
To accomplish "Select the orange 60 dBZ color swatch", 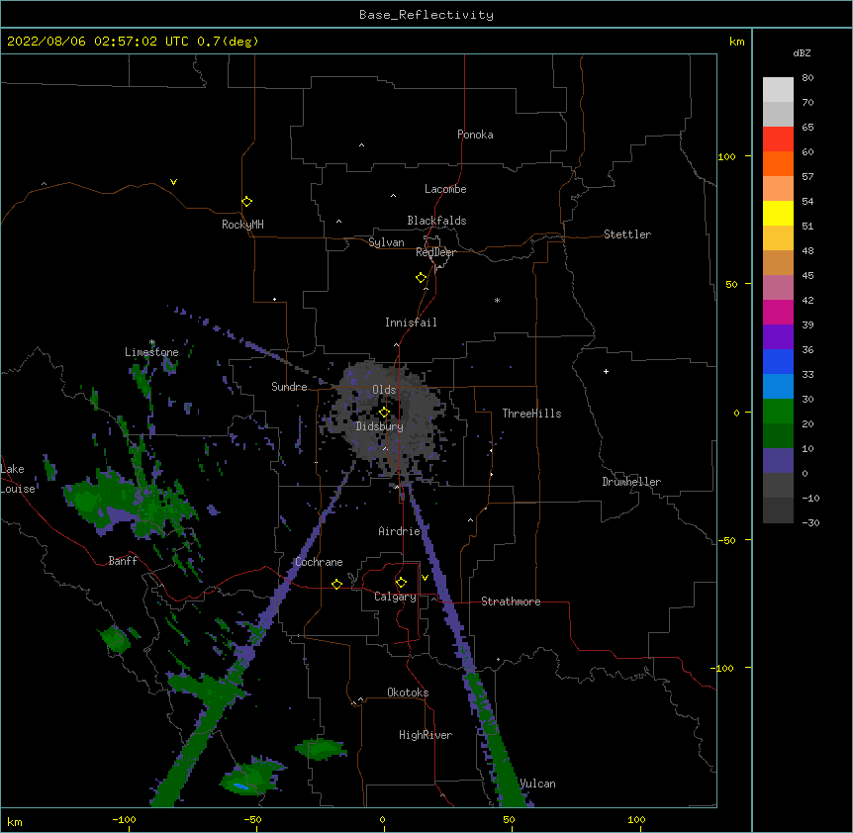I will (x=778, y=163).
